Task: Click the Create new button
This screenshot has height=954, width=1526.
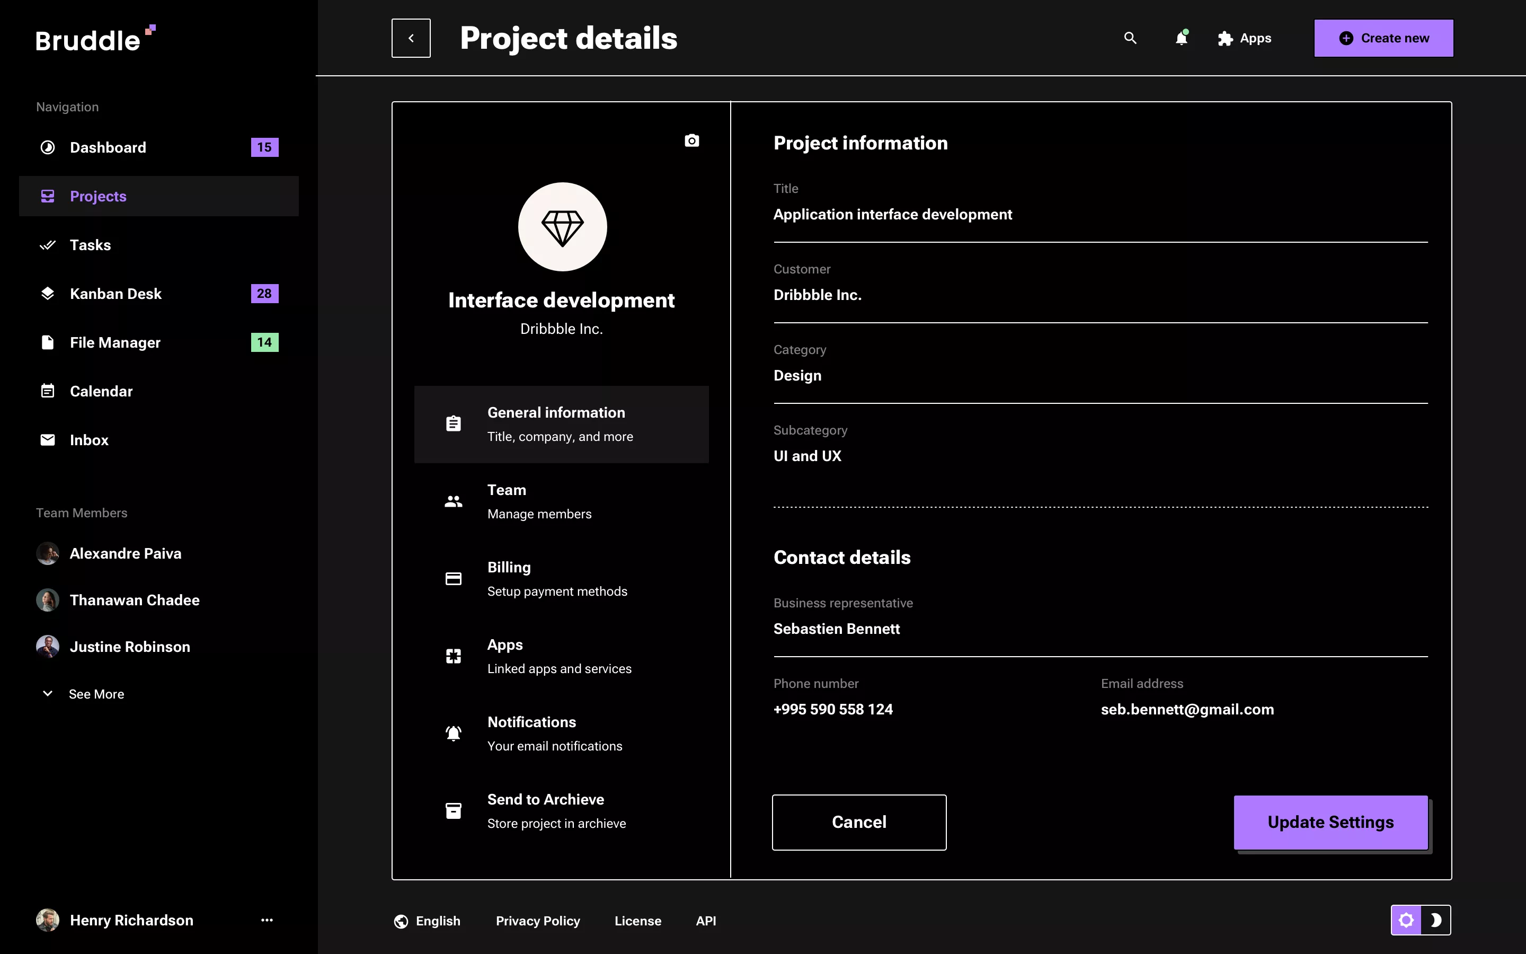Action: [1383, 38]
